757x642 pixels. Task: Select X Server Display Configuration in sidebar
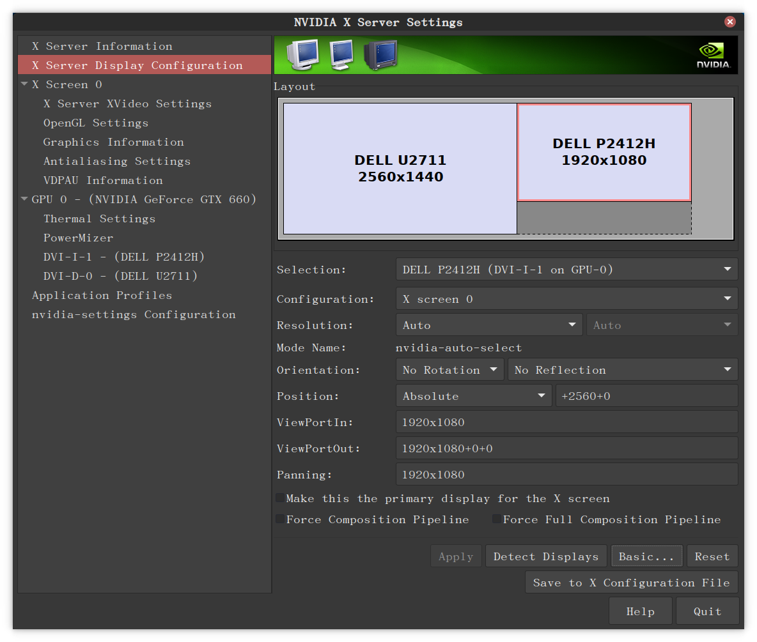144,65
